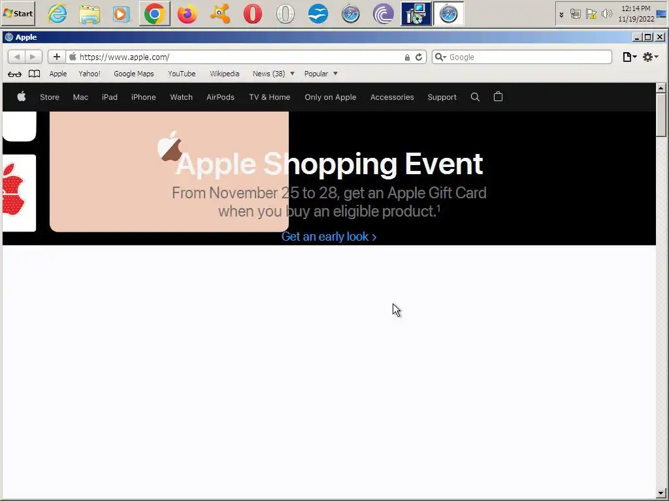Launch Firefox from the taskbar
The width and height of the screenshot is (669, 501).
pos(188,14)
